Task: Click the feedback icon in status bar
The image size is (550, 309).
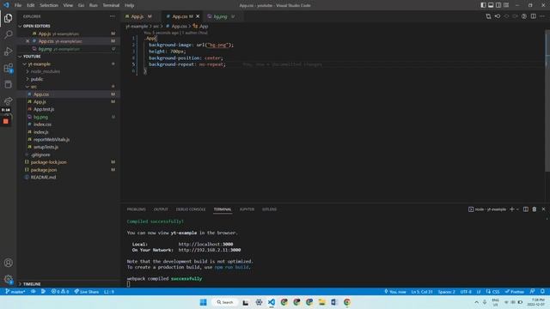Action: [x=533, y=292]
